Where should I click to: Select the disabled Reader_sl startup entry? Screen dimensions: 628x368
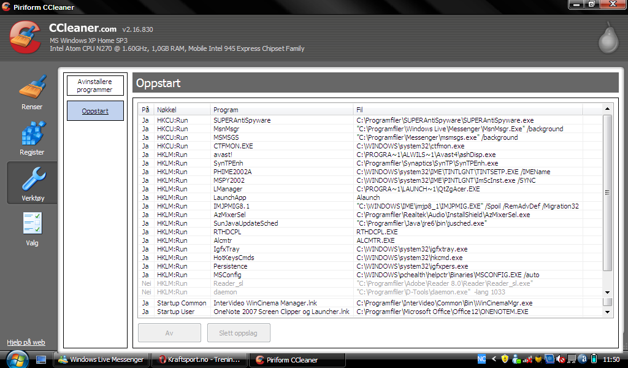370,283
